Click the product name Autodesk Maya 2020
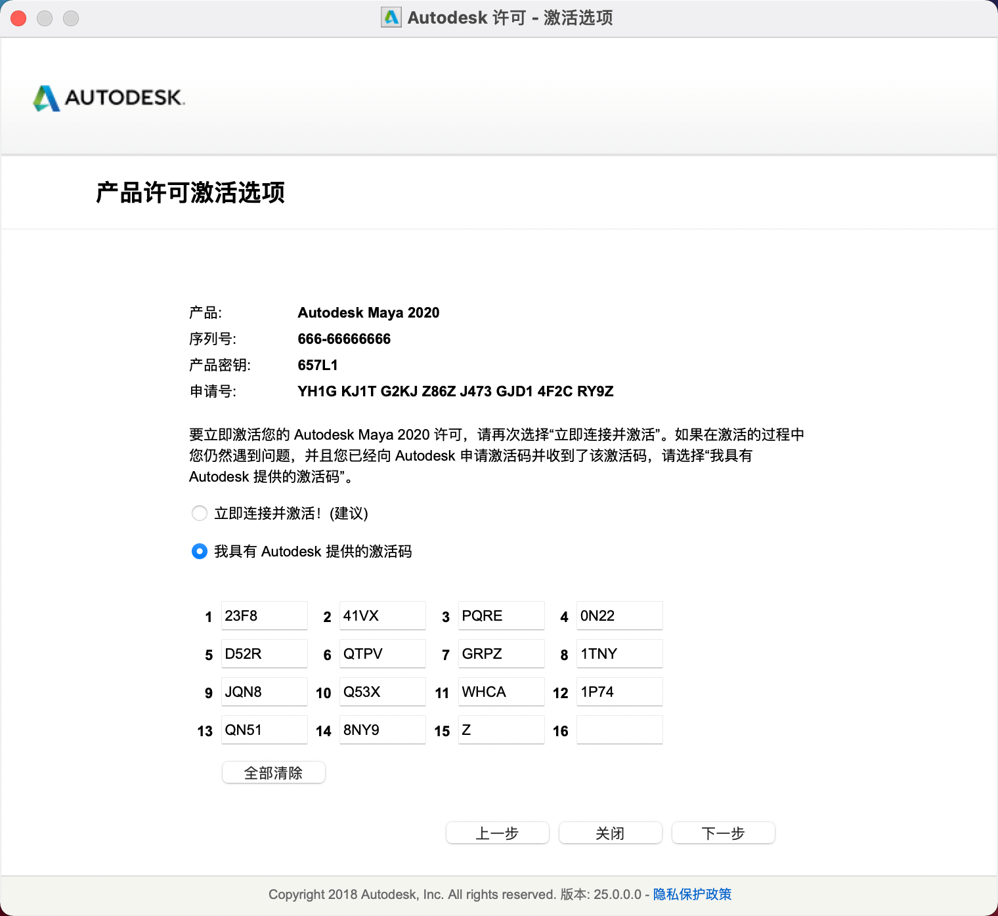The width and height of the screenshot is (998, 916). pyautogui.click(x=368, y=313)
